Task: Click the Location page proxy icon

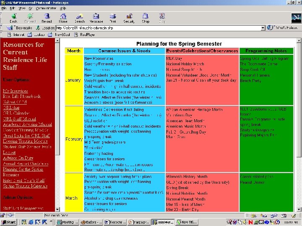Action: click(x=38, y=28)
